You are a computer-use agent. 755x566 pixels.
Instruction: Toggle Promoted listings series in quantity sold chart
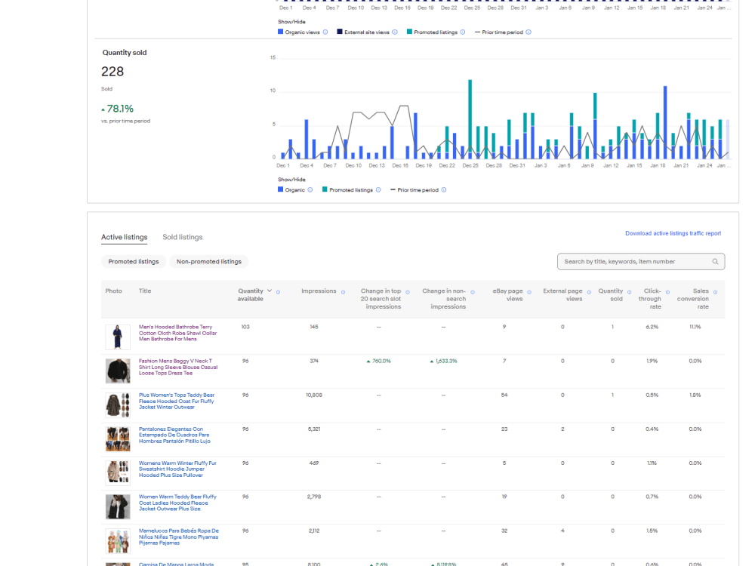[347, 190]
